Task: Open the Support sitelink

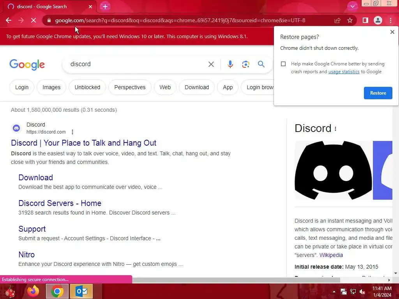Action: [x=32, y=229]
